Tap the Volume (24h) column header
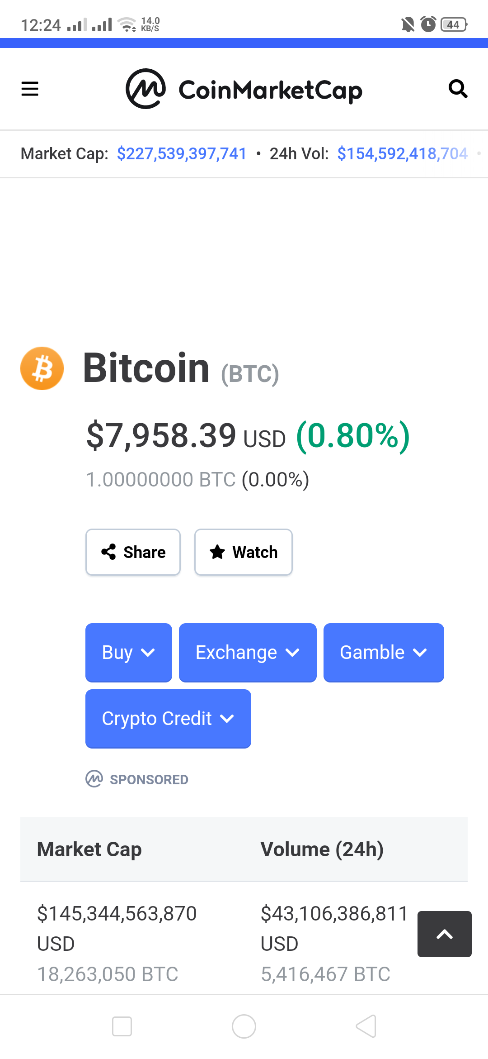488x1059 pixels. (x=322, y=849)
